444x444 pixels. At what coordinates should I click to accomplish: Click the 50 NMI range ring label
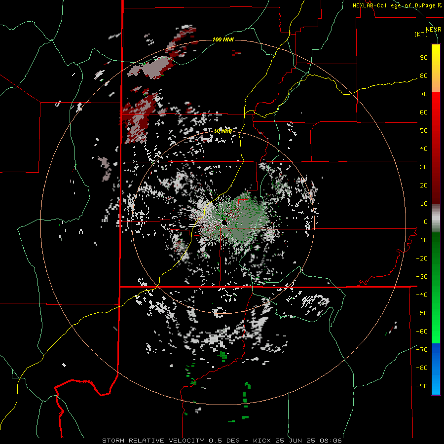tap(223, 131)
